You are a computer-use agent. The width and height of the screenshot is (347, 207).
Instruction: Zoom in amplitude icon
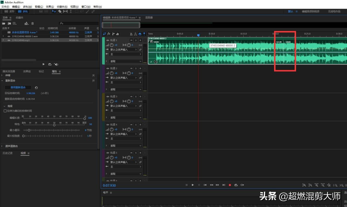[304, 185]
